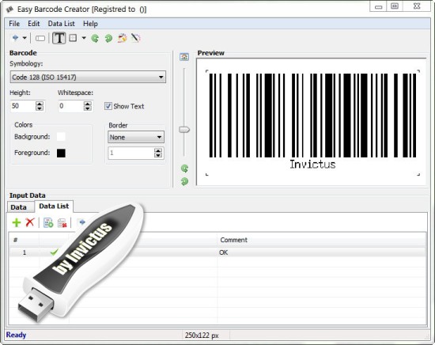Click the upper green rotate icon below the zoom slider
The image size is (435, 345).
click(x=184, y=169)
